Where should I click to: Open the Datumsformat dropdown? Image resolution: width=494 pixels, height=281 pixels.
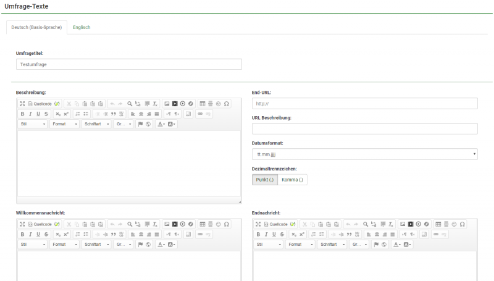click(364, 154)
